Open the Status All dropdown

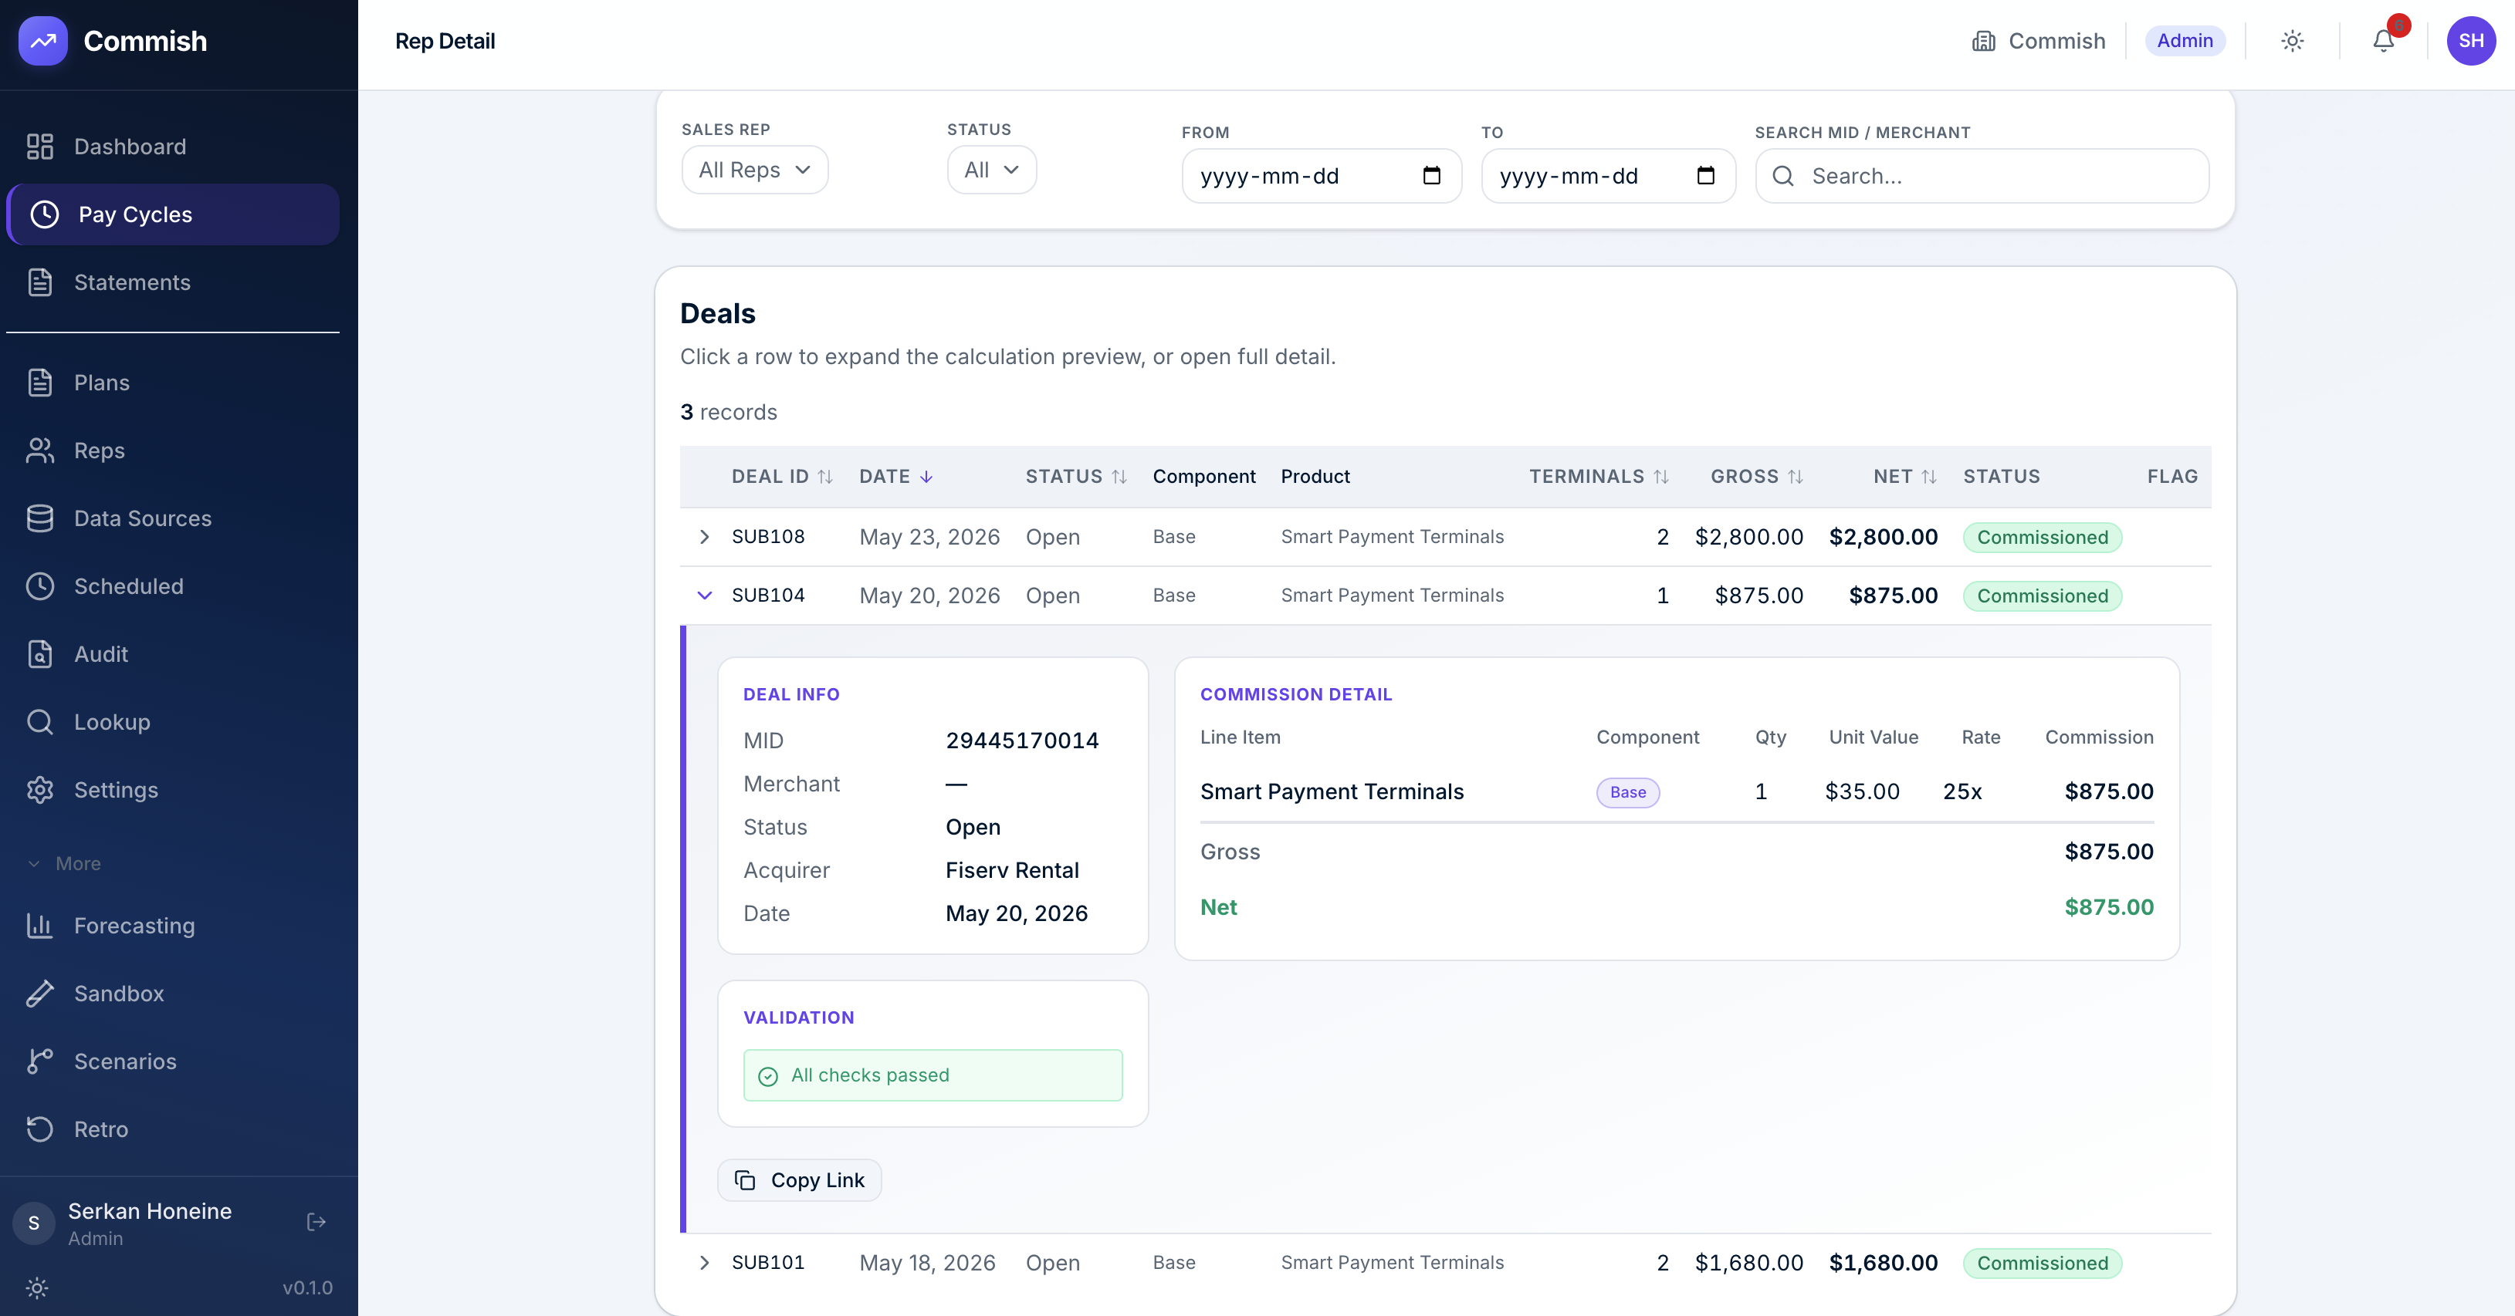(x=991, y=170)
